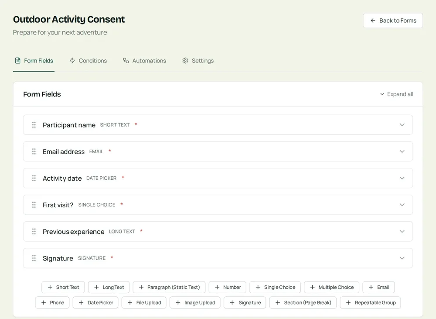Open the Settings tab
The height and width of the screenshot is (319, 436).
(198, 61)
